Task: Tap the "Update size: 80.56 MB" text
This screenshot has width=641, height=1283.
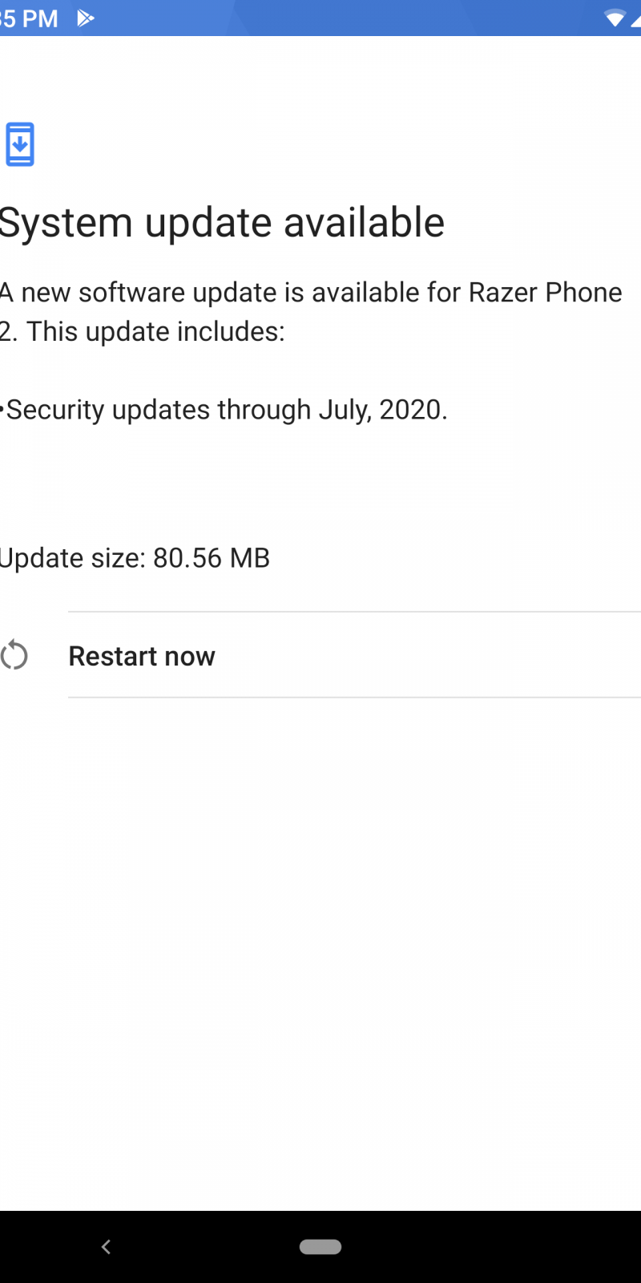Action: click(135, 558)
